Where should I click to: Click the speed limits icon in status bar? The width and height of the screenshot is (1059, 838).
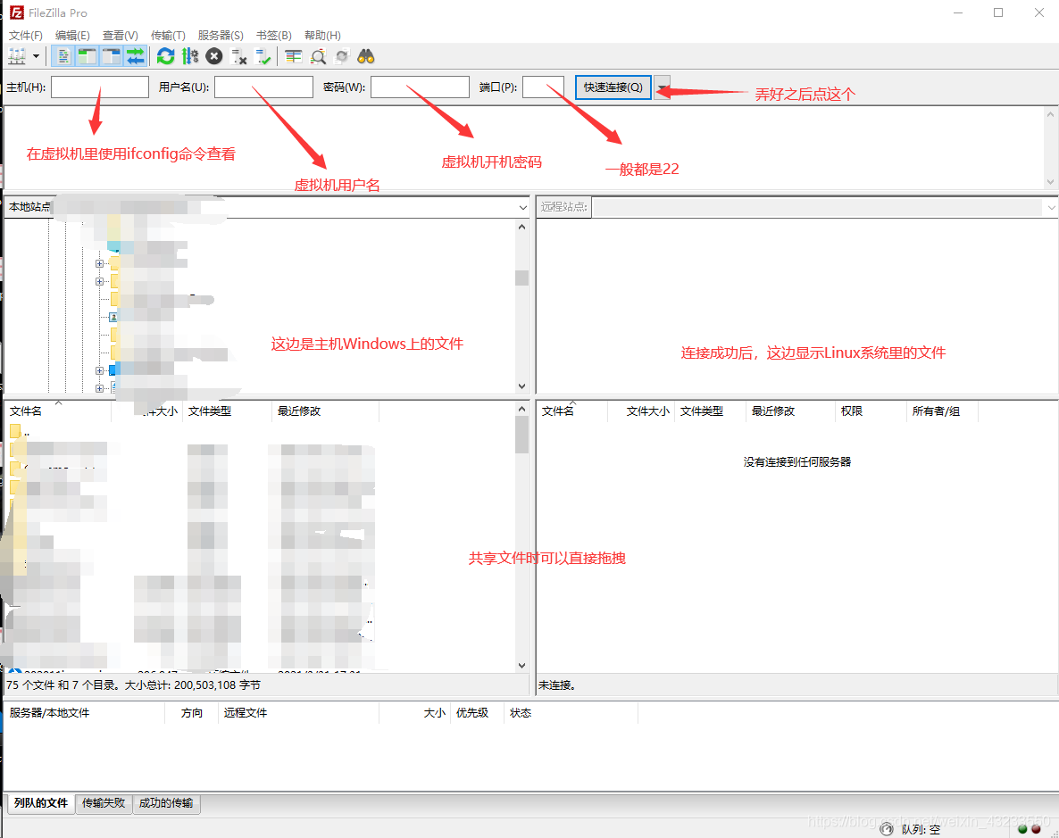click(887, 829)
